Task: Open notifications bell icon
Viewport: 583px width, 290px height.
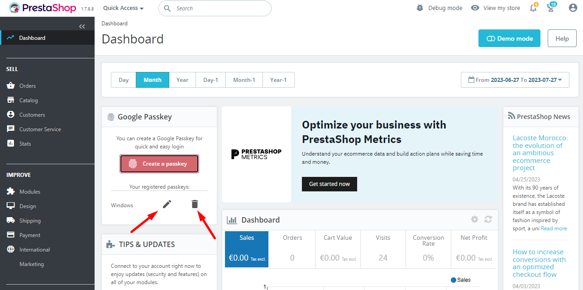Action: click(533, 8)
